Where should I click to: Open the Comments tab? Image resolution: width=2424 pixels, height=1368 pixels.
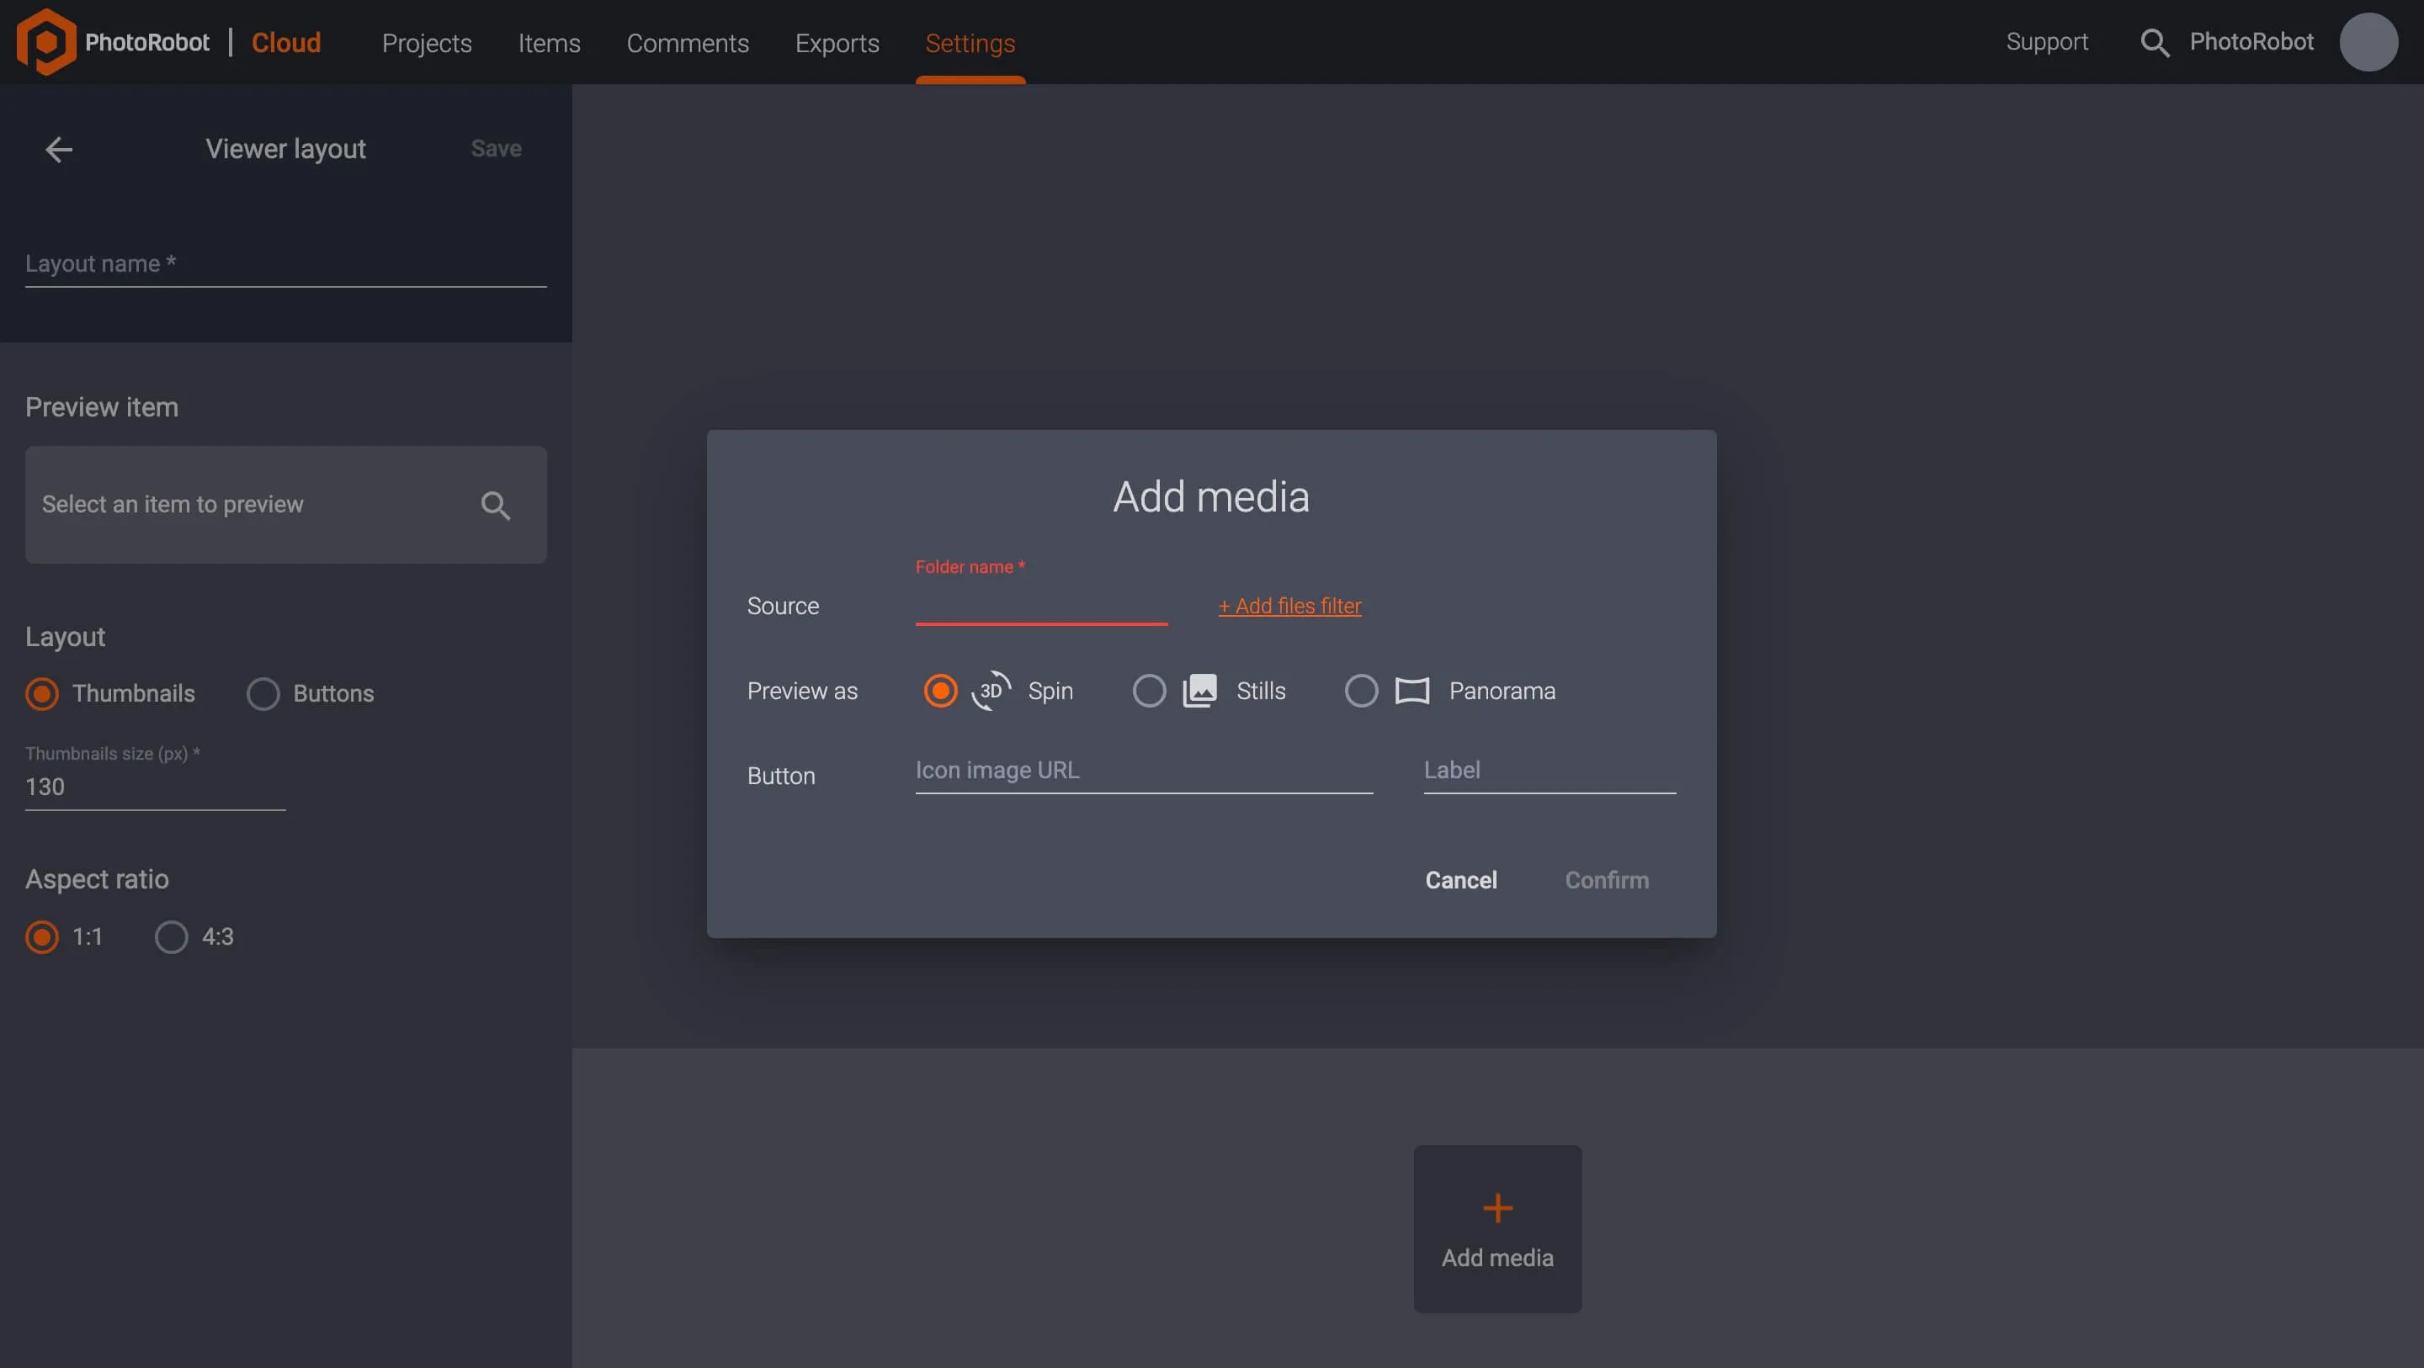click(x=687, y=42)
